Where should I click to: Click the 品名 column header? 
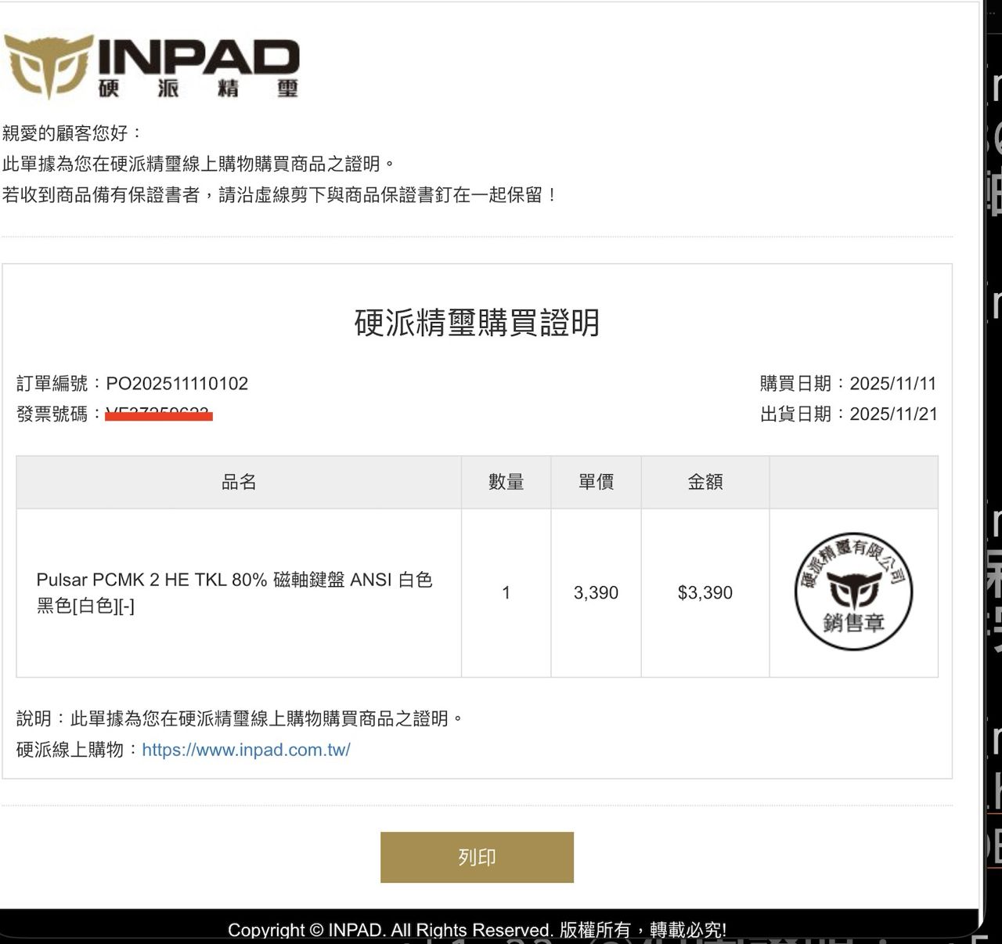(x=239, y=483)
